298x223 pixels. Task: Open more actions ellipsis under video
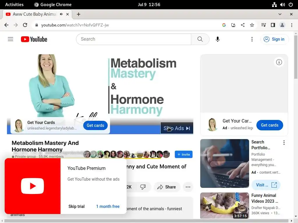click(x=188, y=187)
